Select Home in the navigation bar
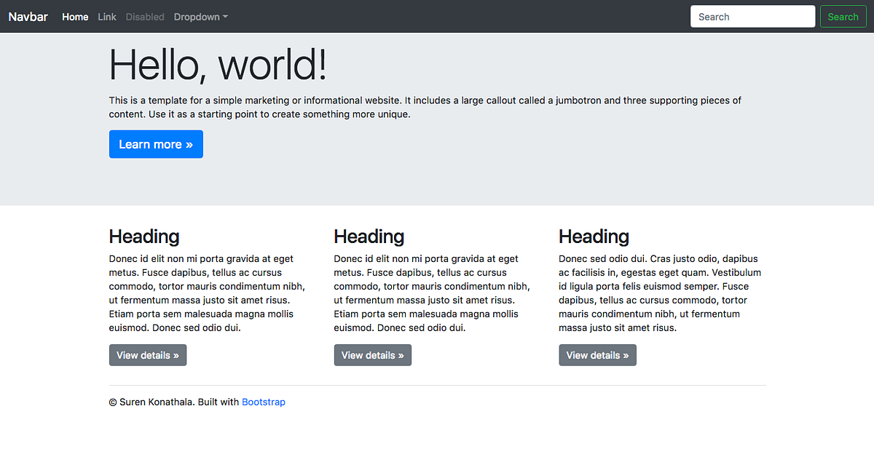Screen dimensions: 874x465 tap(75, 16)
